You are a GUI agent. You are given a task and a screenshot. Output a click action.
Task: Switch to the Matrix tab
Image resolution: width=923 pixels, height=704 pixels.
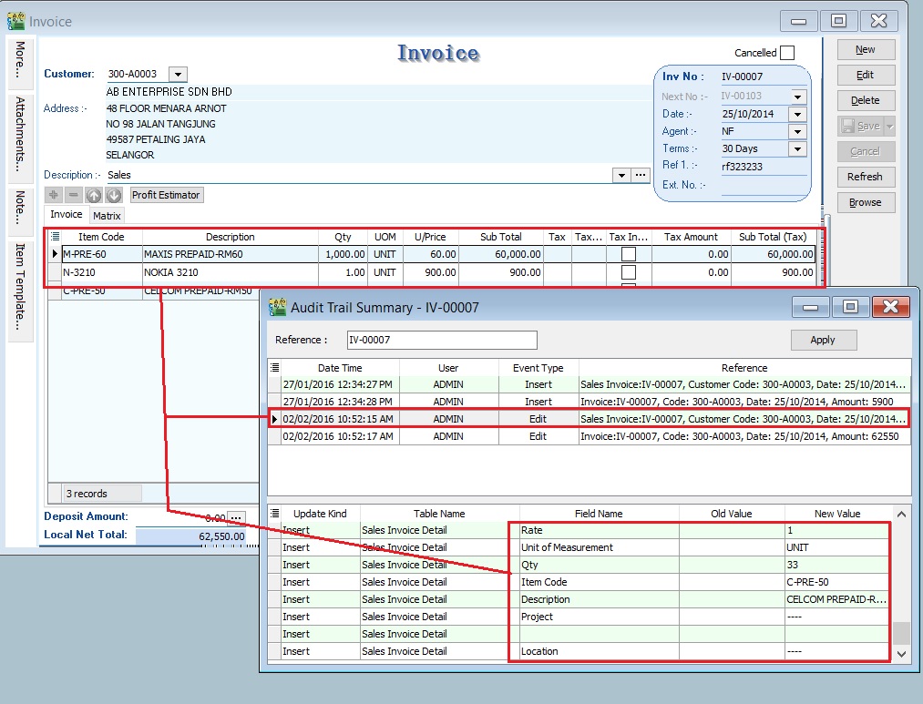[x=107, y=216]
